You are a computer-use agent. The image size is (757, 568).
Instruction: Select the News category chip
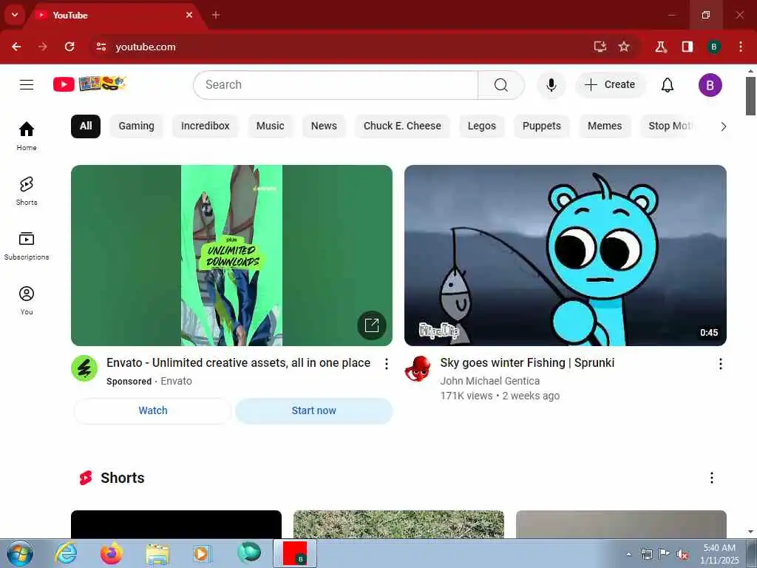(324, 126)
